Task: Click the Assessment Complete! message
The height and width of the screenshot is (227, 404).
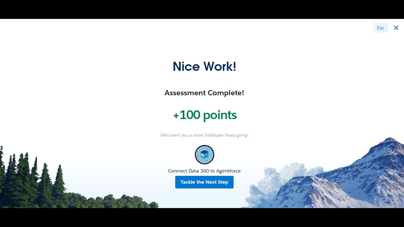Action: (204, 93)
